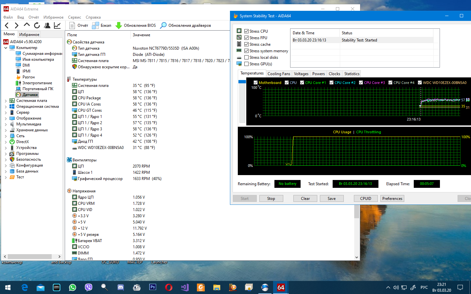This screenshot has height=294, width=471.
Task: Stop the stability test with Stop button
Action: click(271, 199)
